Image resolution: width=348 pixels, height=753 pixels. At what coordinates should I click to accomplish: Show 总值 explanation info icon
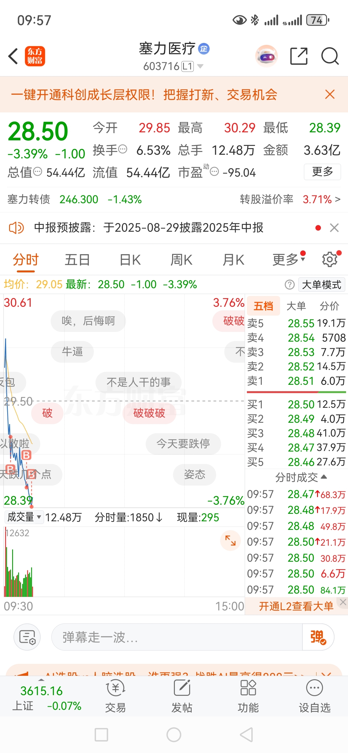coord(37,172)
